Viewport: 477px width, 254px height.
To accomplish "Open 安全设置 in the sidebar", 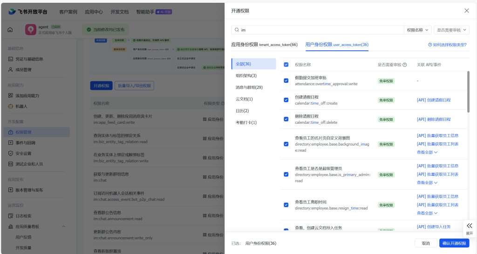I will [x=23, y=153].
